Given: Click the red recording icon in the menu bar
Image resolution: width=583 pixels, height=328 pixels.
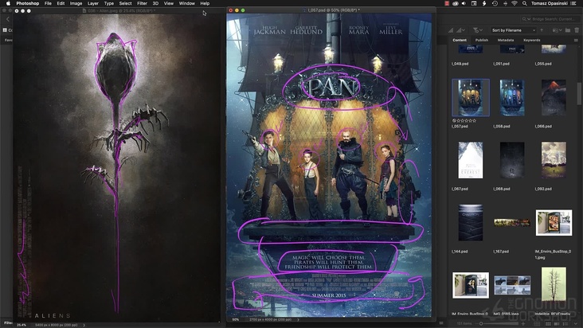Looking at the screenshot, I should (x=447, y=3).
